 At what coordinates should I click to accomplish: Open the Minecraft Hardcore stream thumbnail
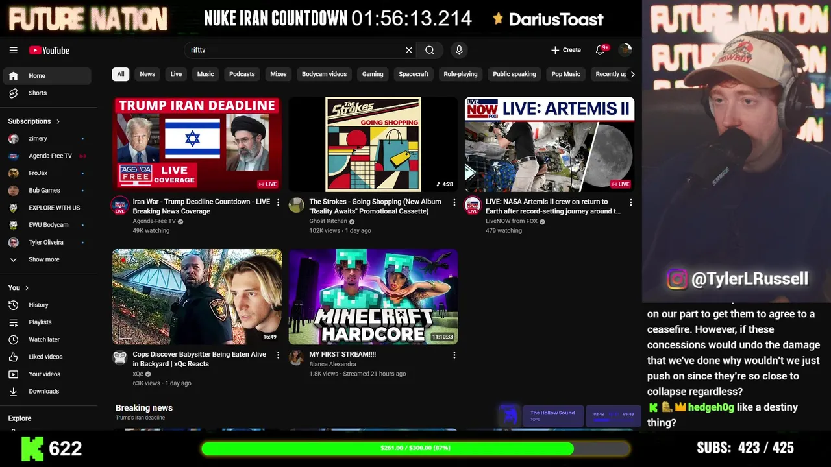pyautogui.click(x=373, y=296)
